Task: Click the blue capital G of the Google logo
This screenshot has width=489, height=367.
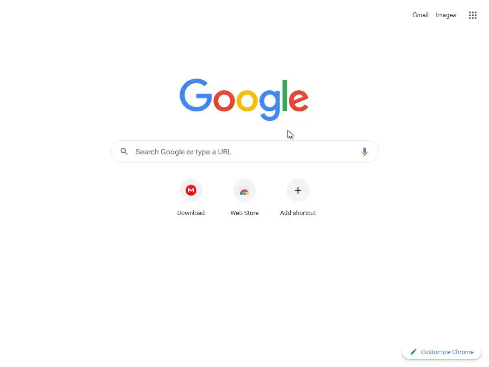Action: [x=195, y=95]
